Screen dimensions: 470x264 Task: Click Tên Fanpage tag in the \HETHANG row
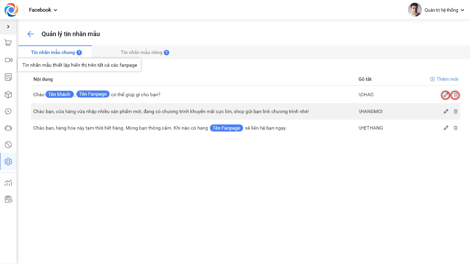[x=226, y=128]
